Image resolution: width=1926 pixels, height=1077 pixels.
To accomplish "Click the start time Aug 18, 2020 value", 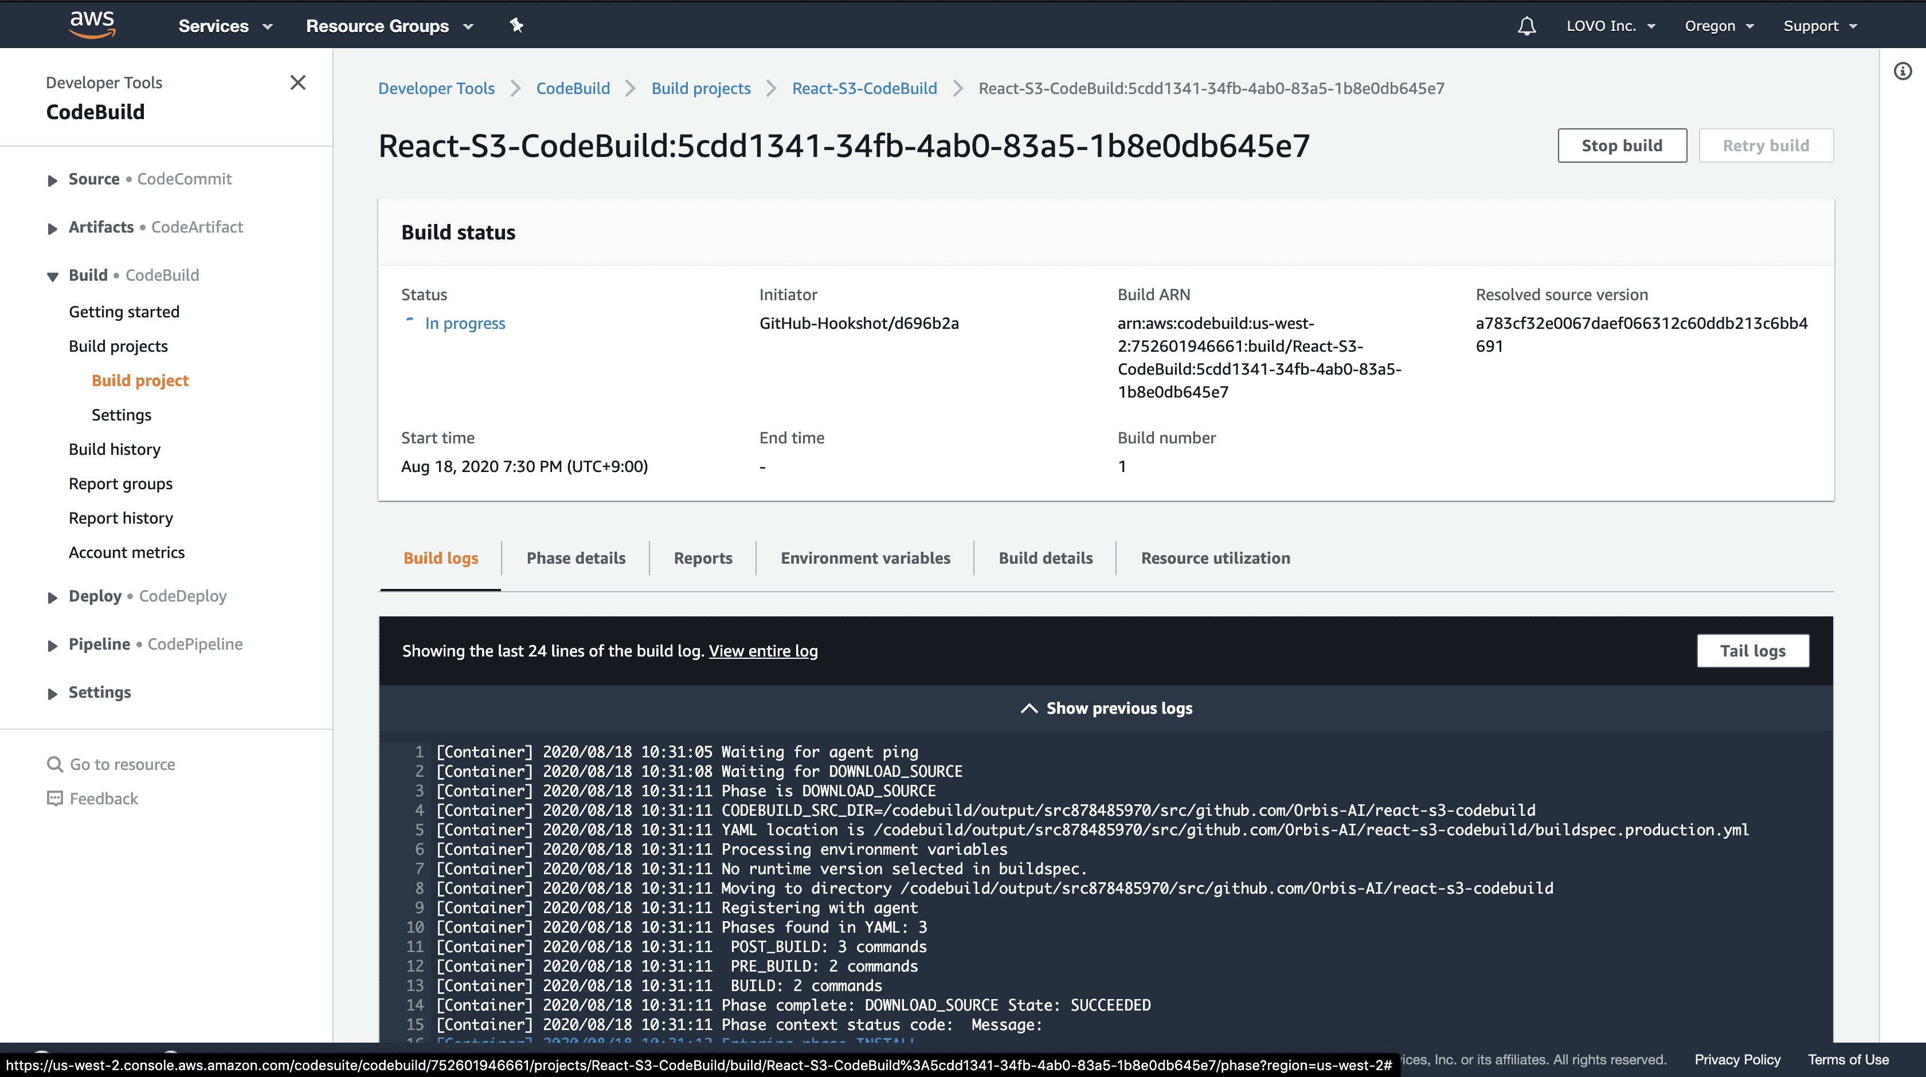I will point(524,466).
